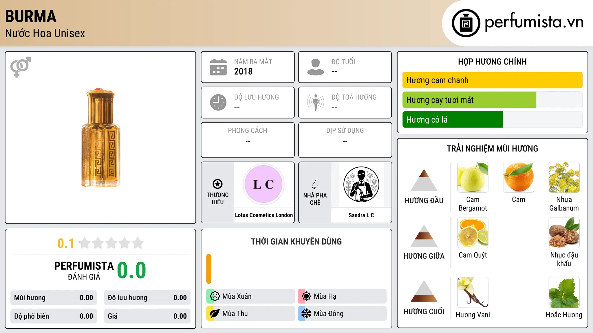Click the Hương Vani note name
593x333 pixels.
473,315
